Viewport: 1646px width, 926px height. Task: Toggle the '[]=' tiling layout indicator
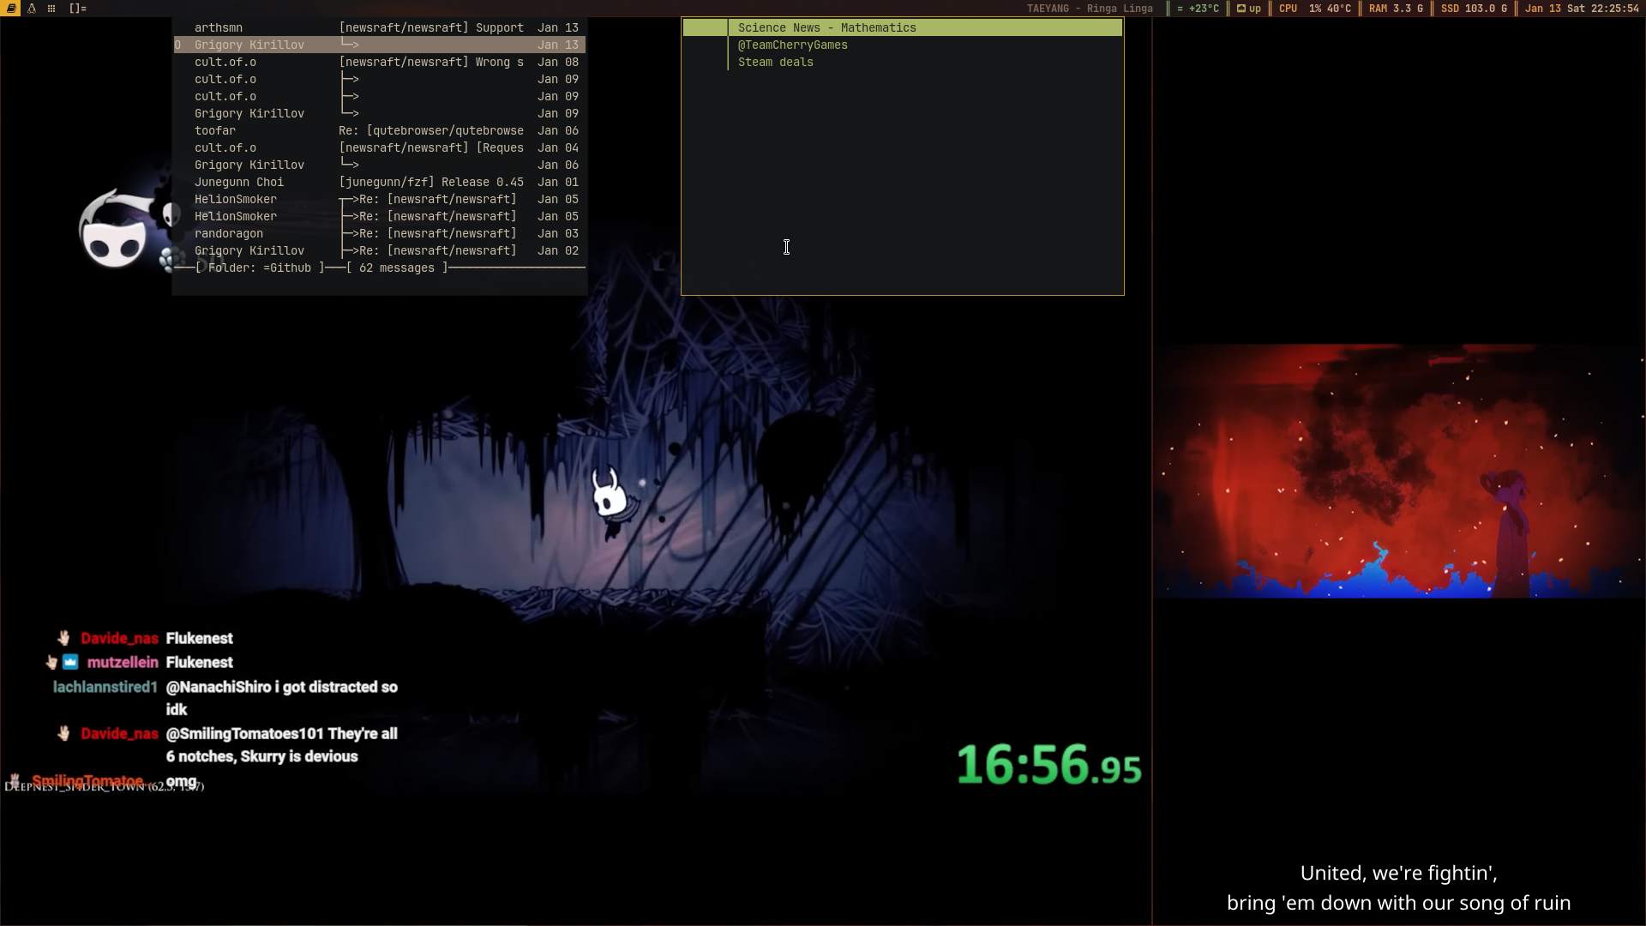coord(78,9)
